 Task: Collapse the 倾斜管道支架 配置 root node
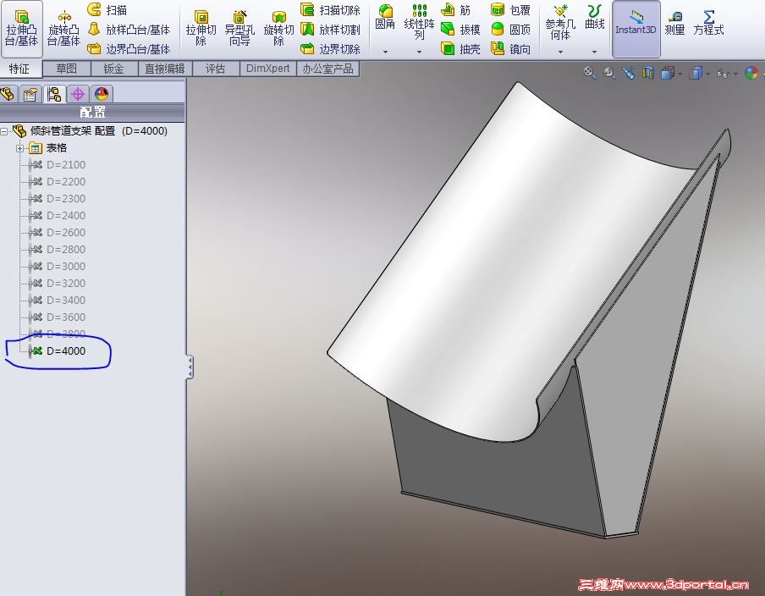(x=4, y=131)
